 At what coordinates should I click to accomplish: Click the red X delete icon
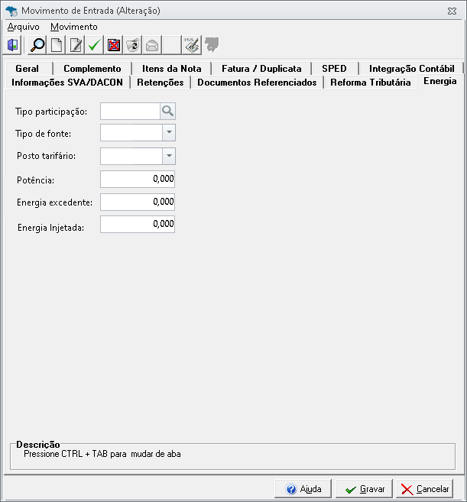[114, 45]
